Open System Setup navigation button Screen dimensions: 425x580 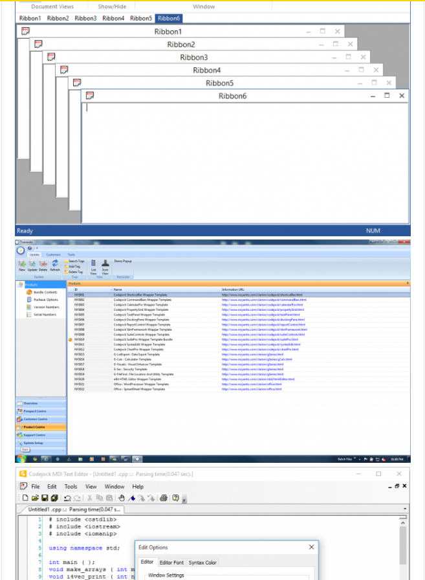[41, 443]
